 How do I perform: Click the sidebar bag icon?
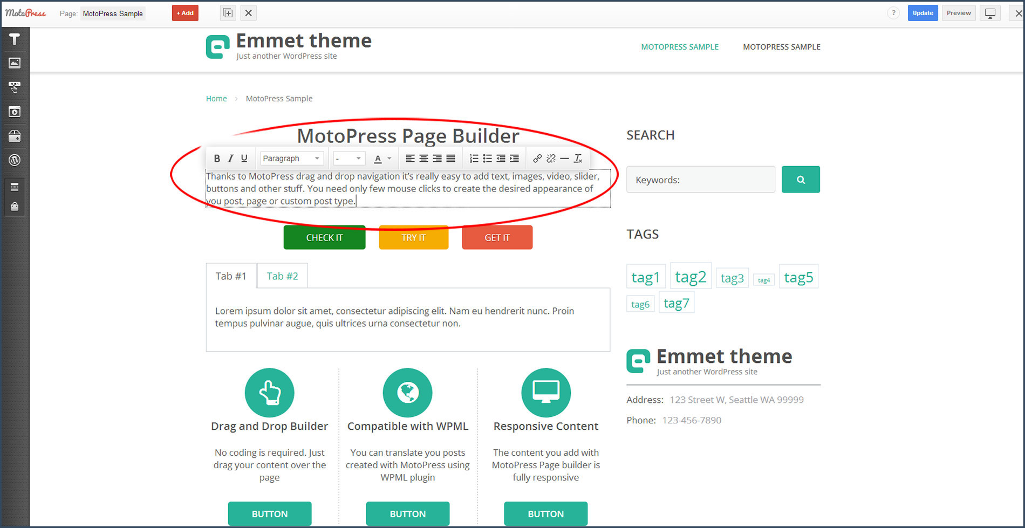click(x=15, y=207)
